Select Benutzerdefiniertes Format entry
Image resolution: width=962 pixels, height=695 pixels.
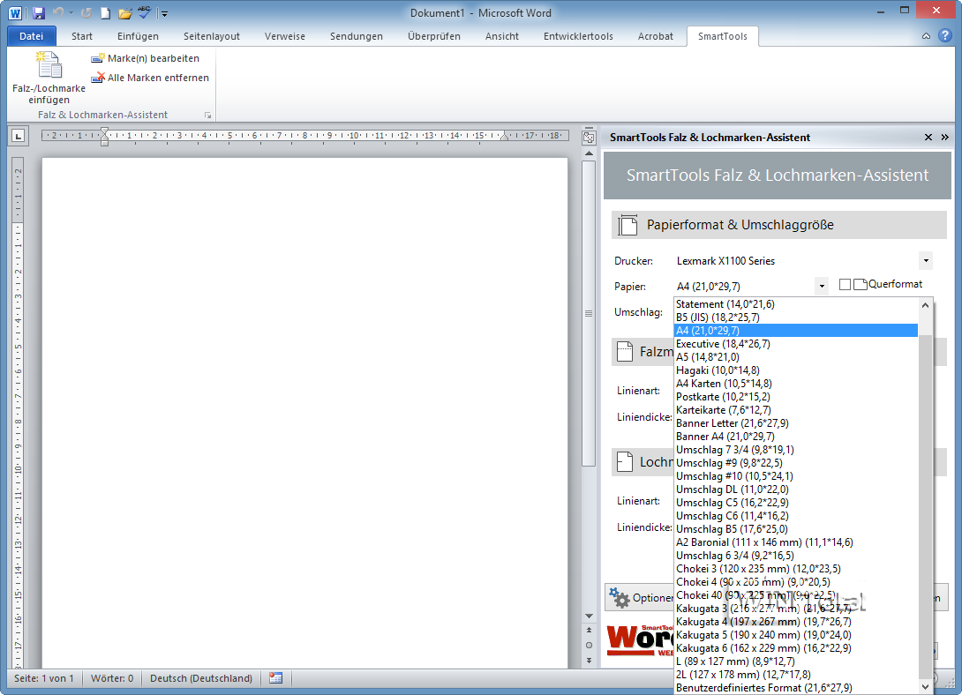796,688
